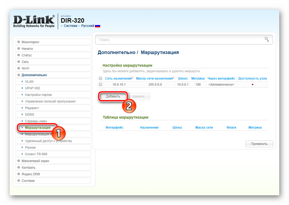Click the Дополнительно breadcrumb link

117,53
